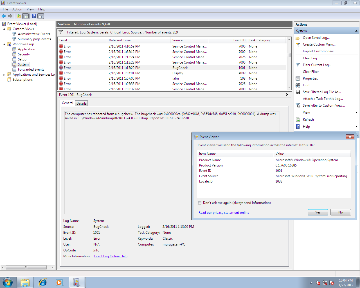Show hidden icons in the system tray
The width and height of the screenshot is (360, 288).
(x=311, y=283)
